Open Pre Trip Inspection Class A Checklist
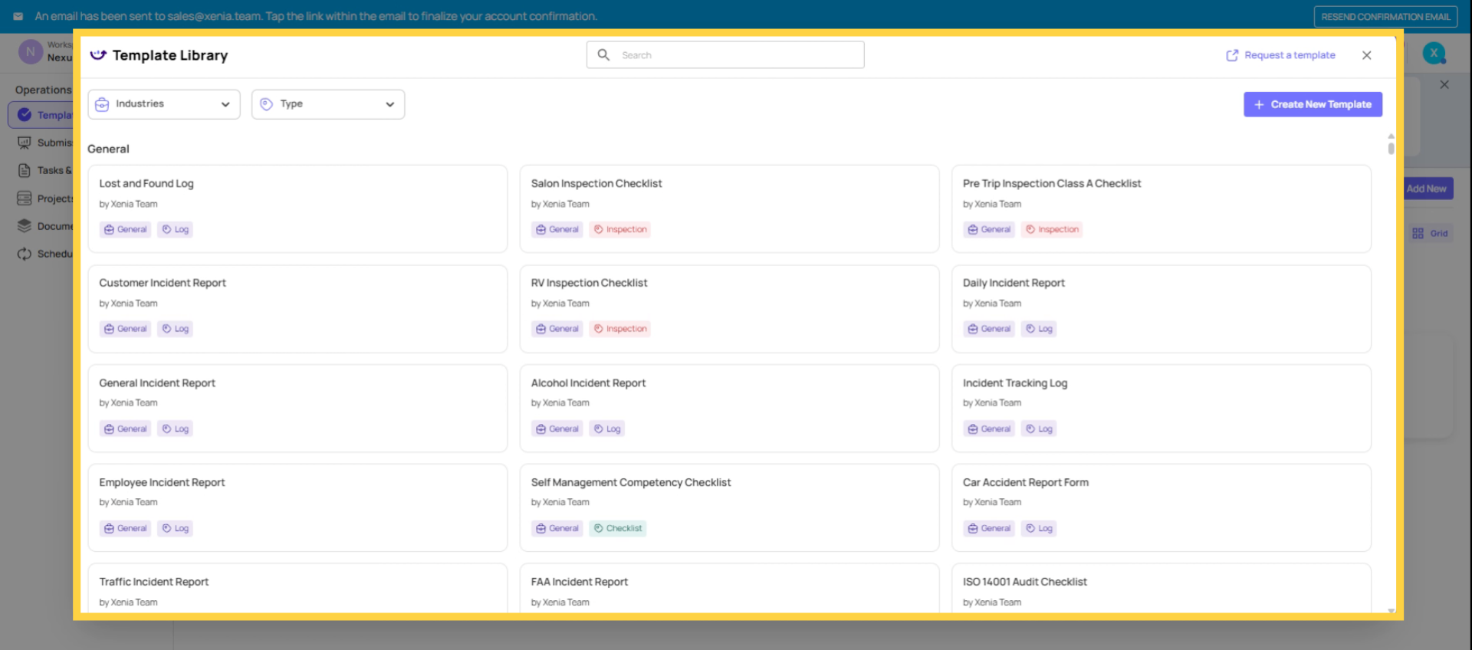This screenshot has width=1472, height=650. click(1161, 208)
